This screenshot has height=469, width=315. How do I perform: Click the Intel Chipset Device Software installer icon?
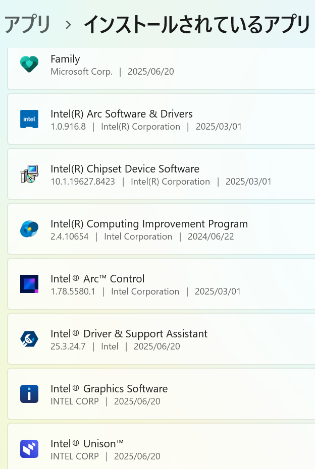coord(29,174)
